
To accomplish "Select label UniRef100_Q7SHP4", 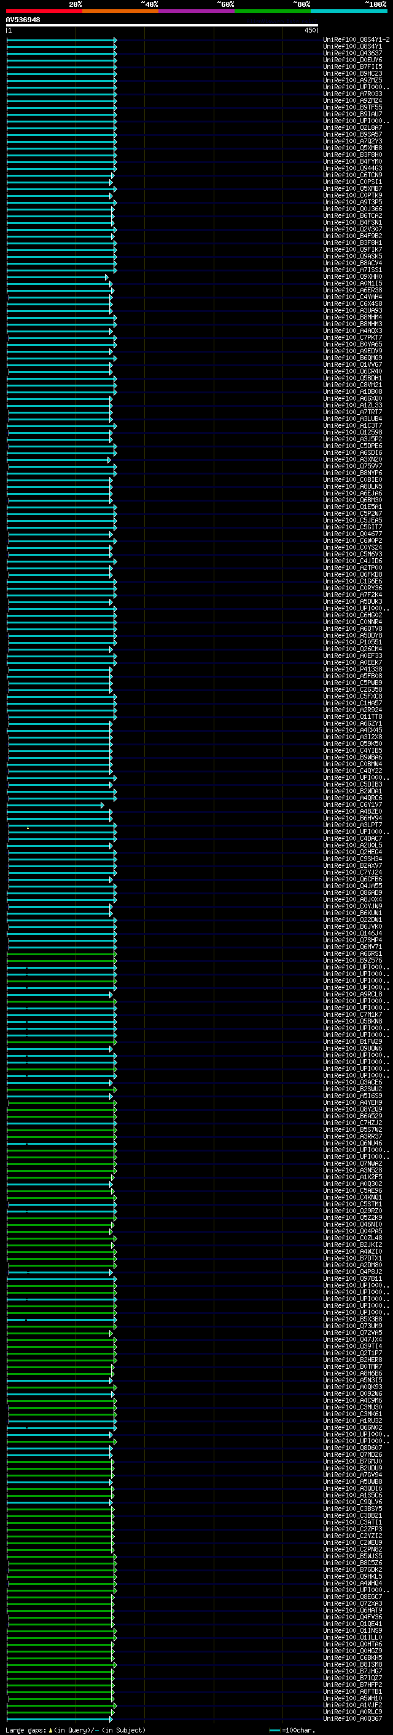I will (352, 940).
